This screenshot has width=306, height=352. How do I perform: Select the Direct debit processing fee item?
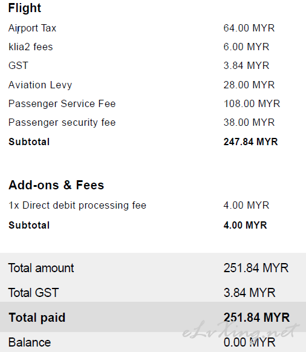click(x=77, y=206)
